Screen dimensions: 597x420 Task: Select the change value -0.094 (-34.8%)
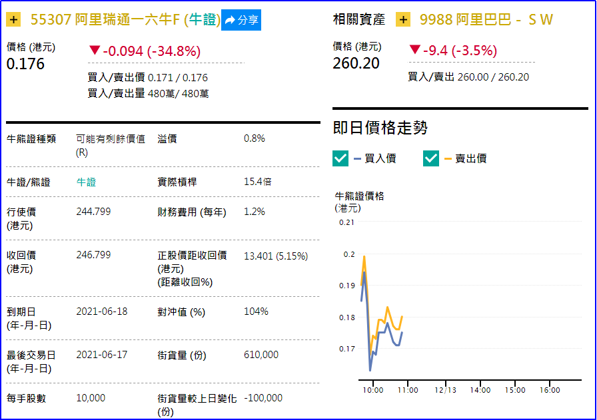(151, 51)
